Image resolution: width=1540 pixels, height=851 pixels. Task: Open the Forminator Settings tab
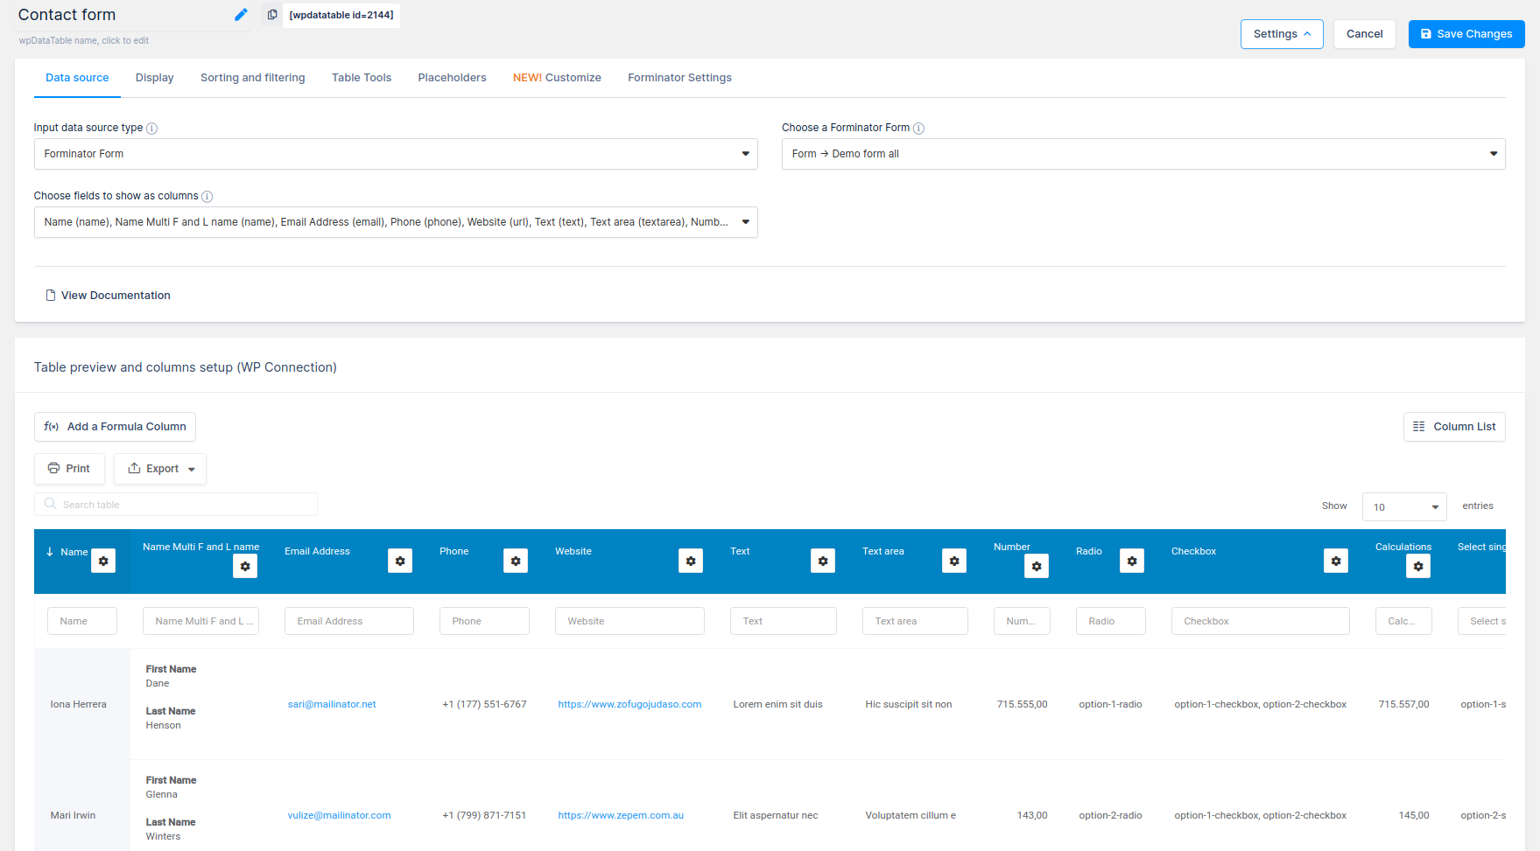pos(679,78)
